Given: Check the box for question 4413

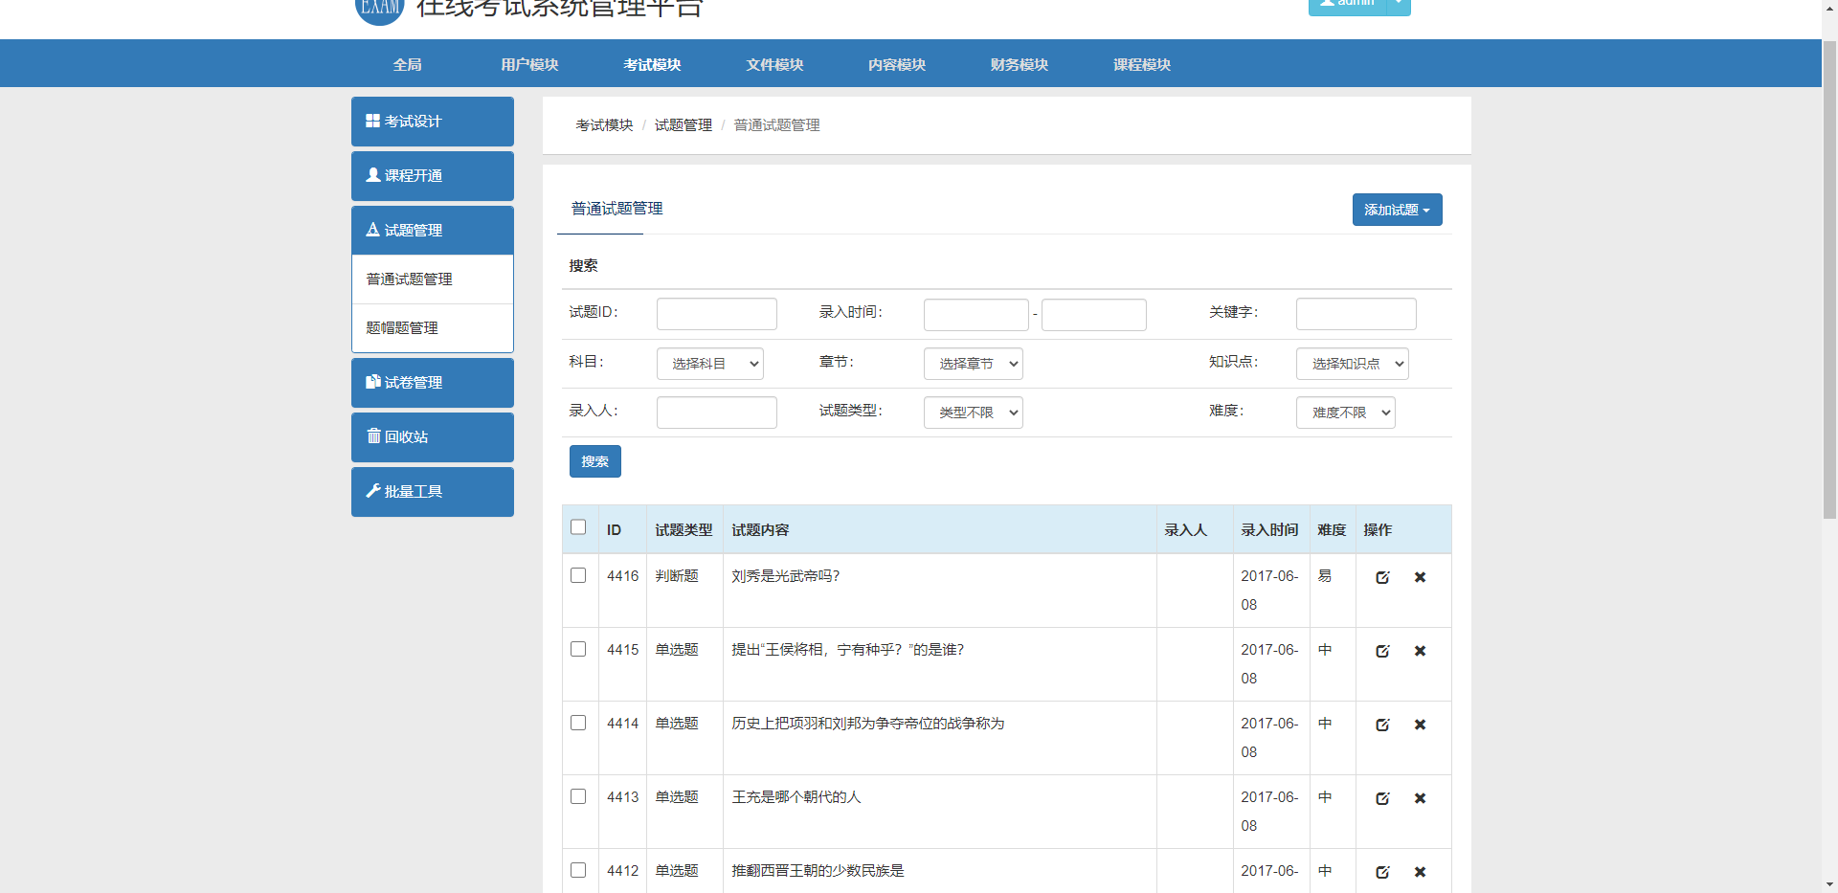Looking at the screenshot, I should [578, 796].
